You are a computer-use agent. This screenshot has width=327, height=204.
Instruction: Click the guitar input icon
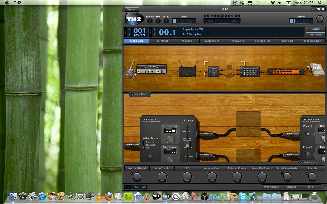[x=130, y=69]
